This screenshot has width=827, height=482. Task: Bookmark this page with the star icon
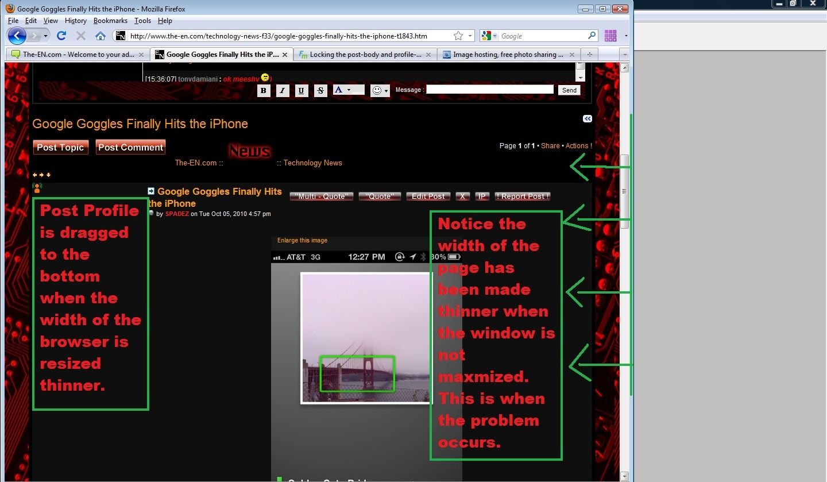458,36
